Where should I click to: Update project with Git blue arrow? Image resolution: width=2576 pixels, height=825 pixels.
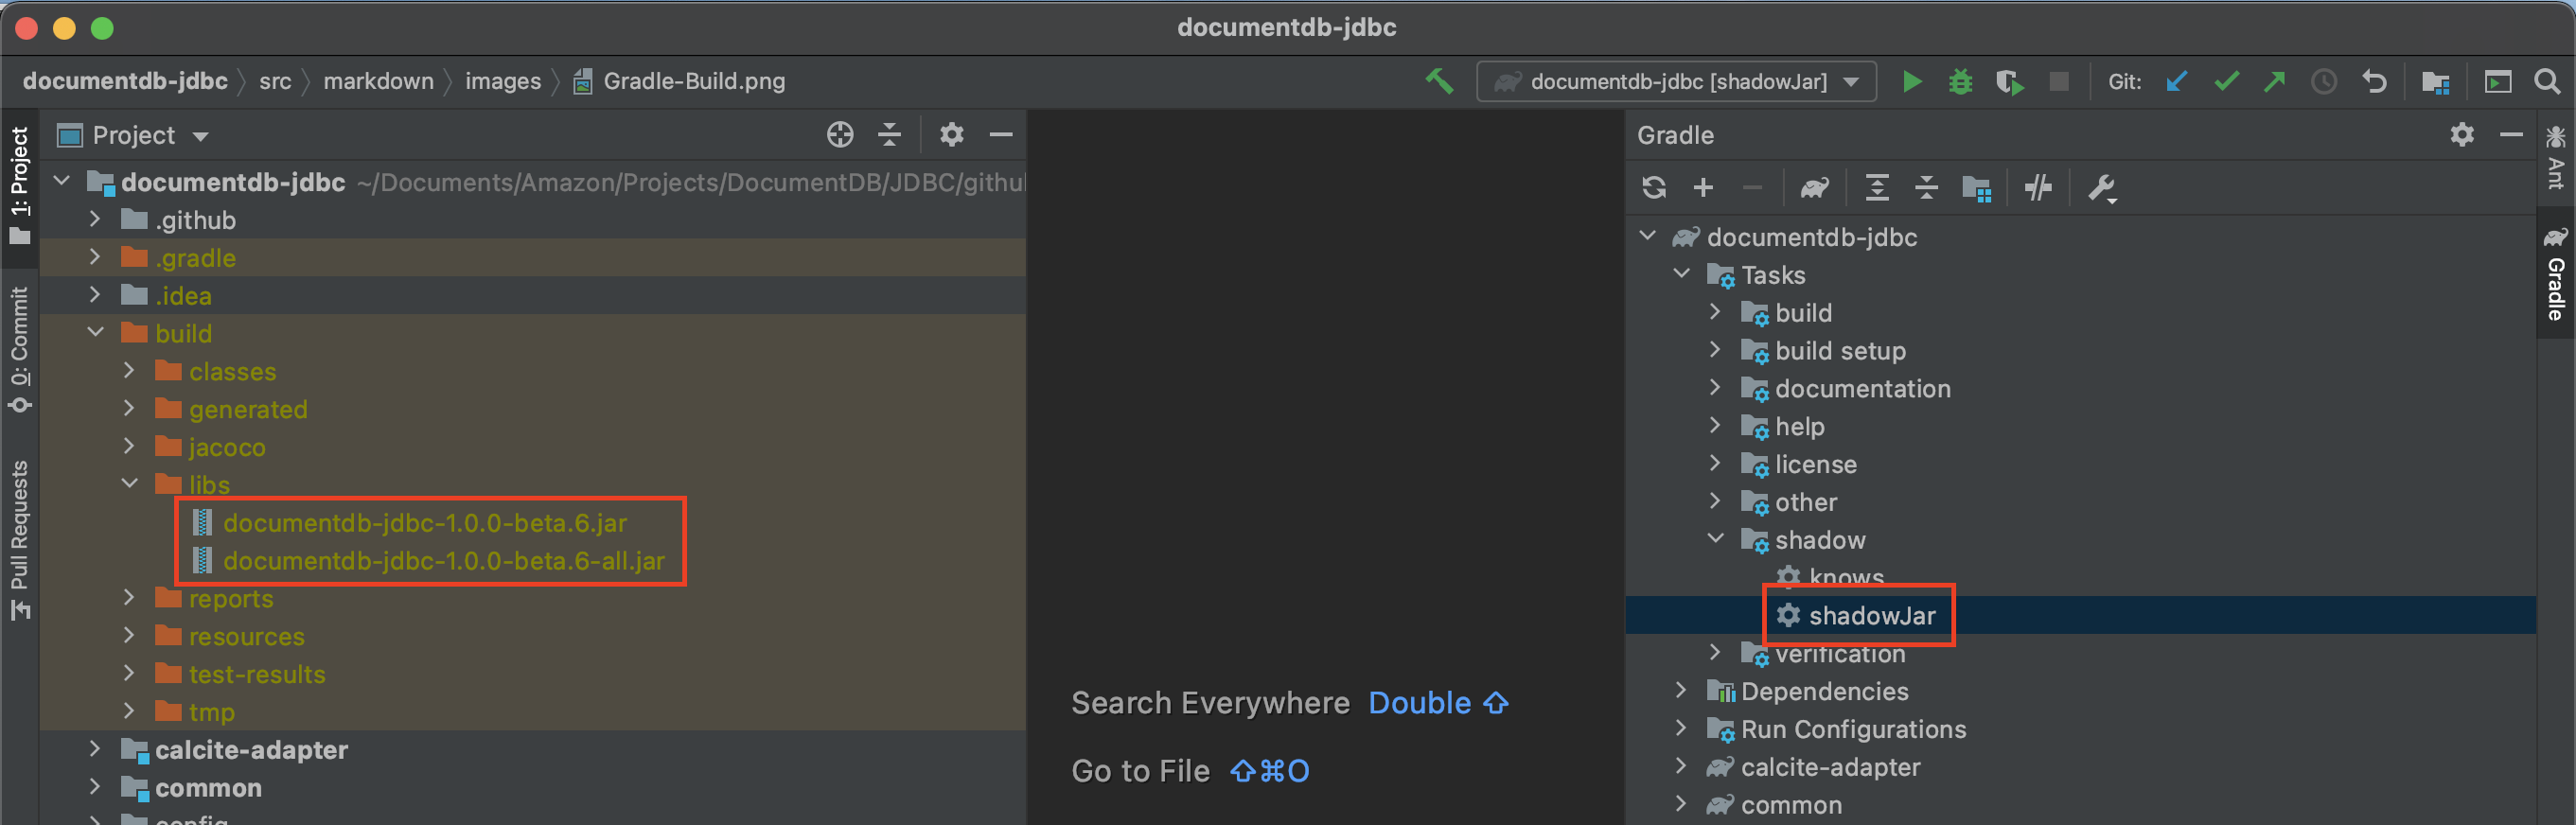[x=2176, y=81]
